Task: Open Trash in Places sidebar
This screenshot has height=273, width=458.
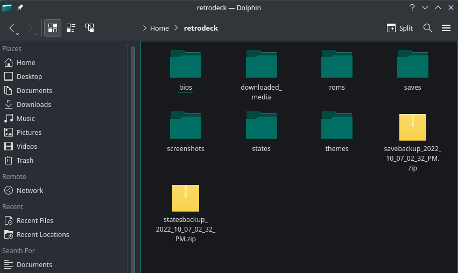Action: click(x=25, y=160)
